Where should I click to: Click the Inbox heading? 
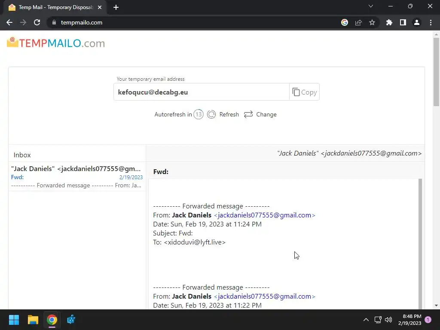pyautogui.click(x=22, y=155)
